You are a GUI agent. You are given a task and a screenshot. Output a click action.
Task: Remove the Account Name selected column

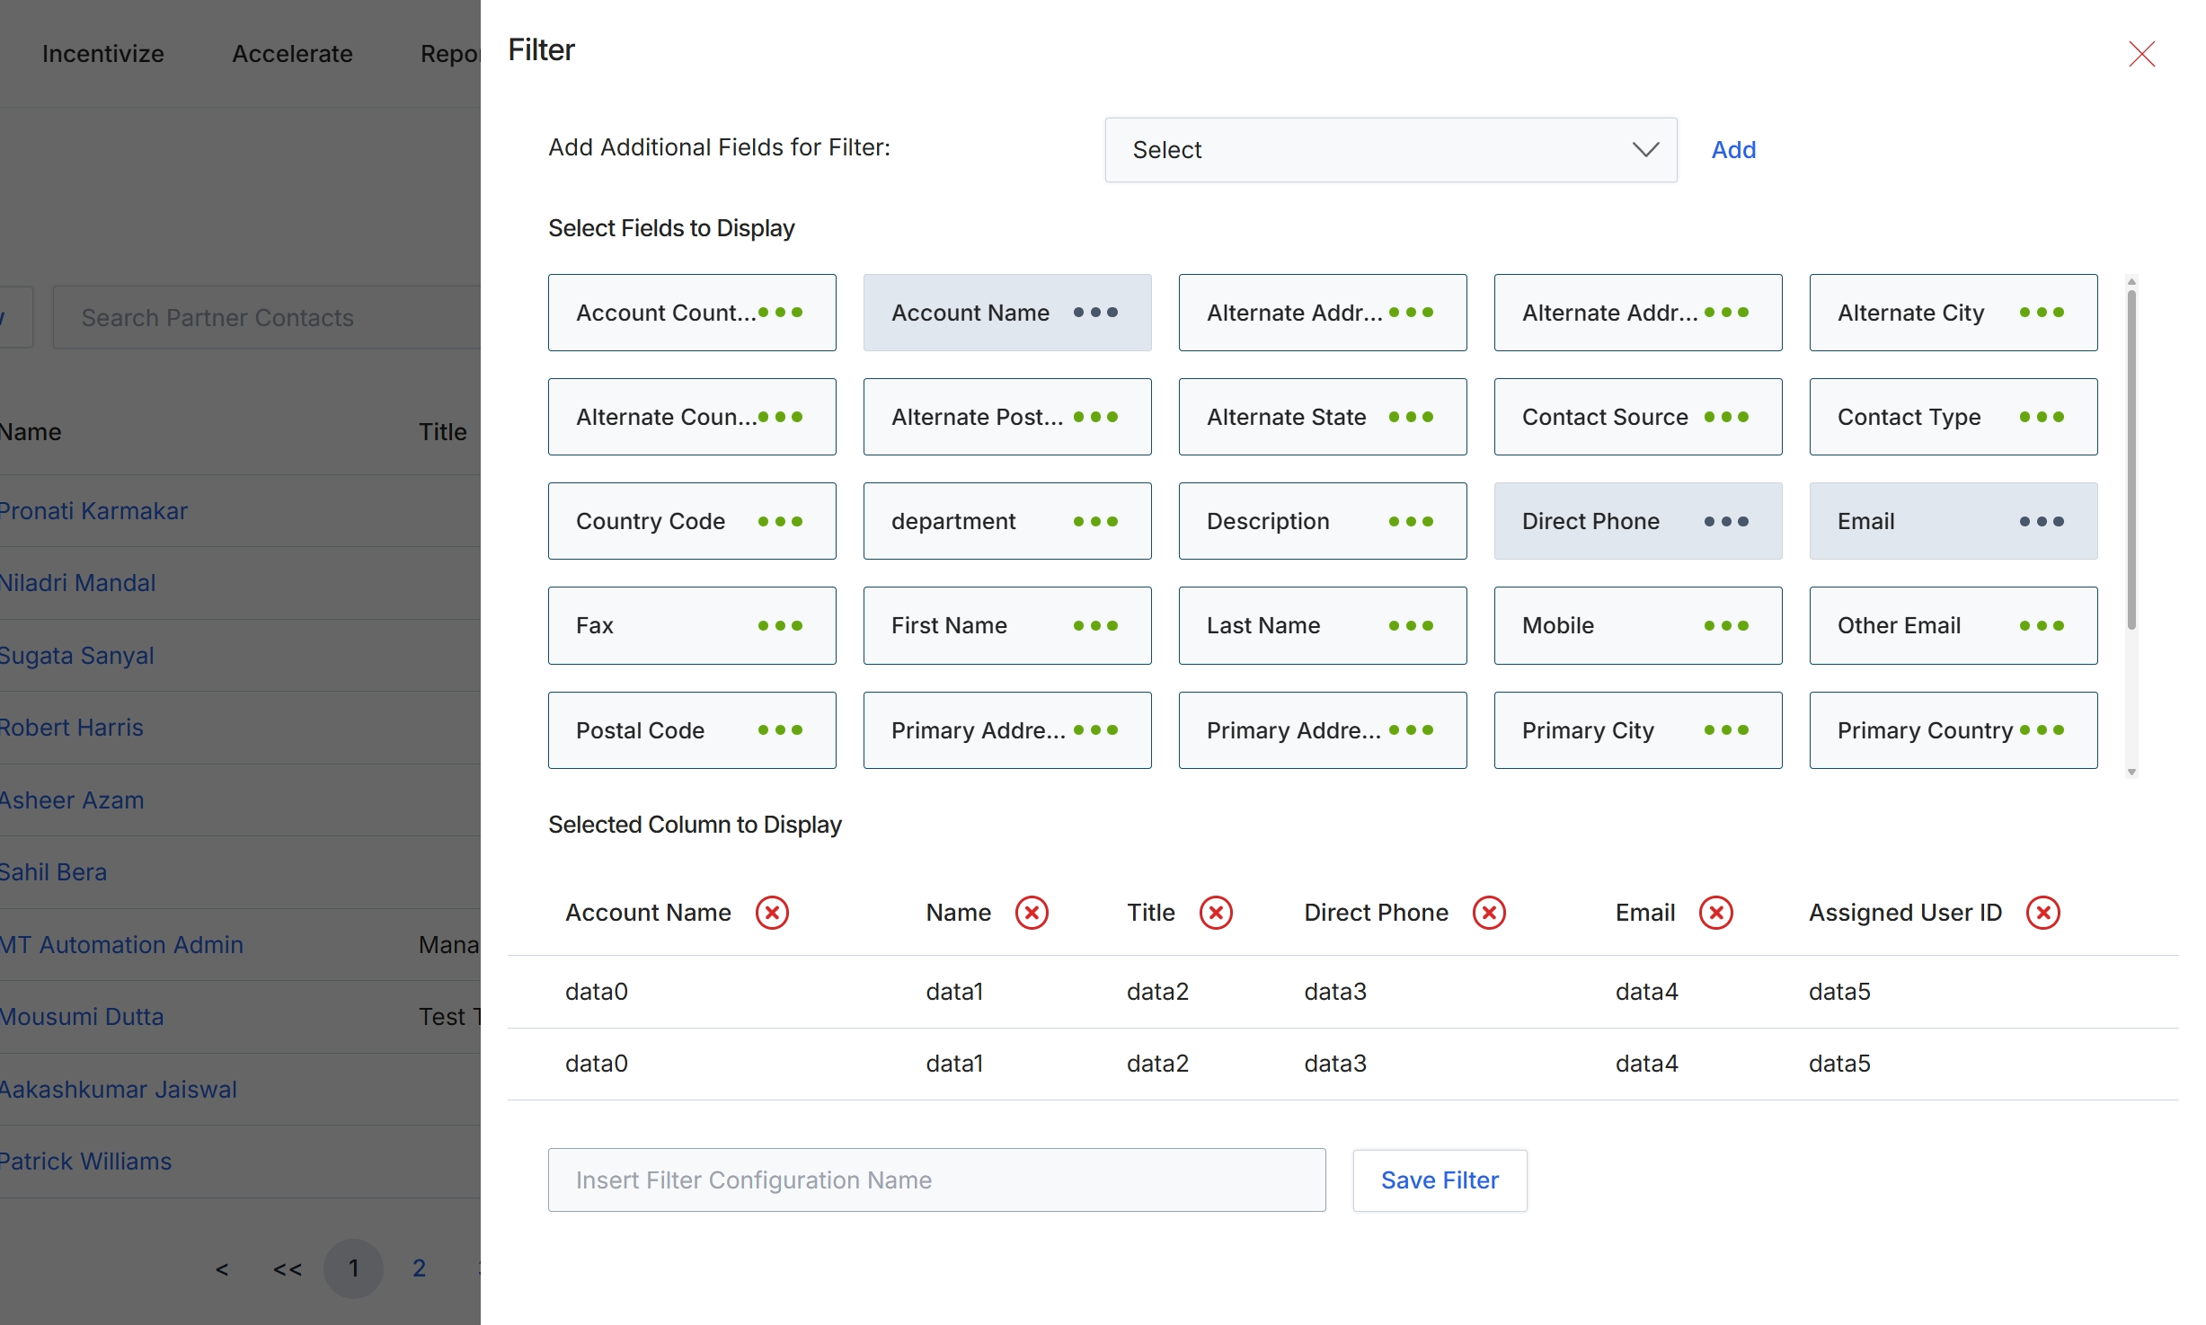coord(772,913)
